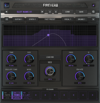The height and width of the screenshot is (103, 100).
Task: Click the SIZE knob
Action: point(29,59)
